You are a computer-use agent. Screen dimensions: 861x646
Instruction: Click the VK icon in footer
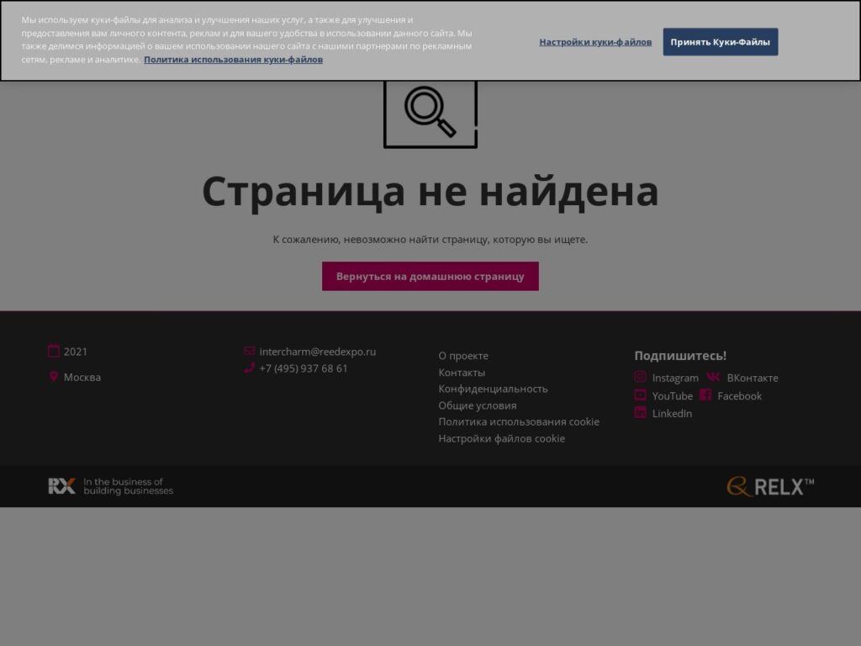tap(713, 377)
